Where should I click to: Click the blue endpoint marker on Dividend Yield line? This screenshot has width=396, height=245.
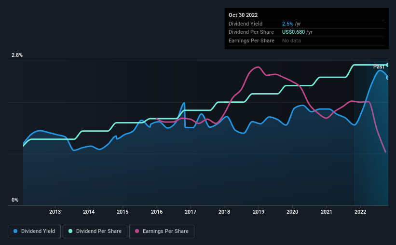(388, 78)
